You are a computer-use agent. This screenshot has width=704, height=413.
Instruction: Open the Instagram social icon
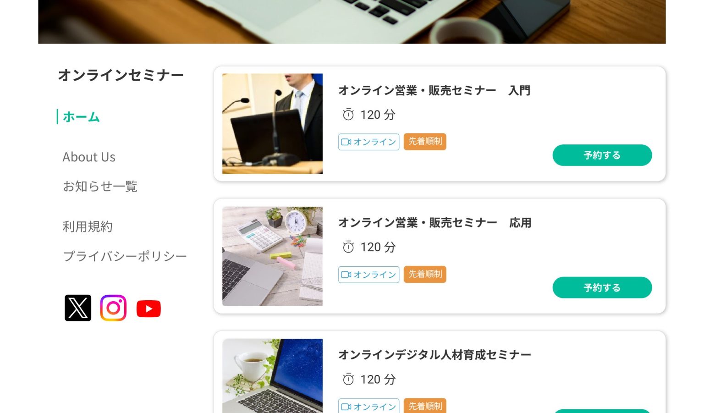tap(113, 308)
